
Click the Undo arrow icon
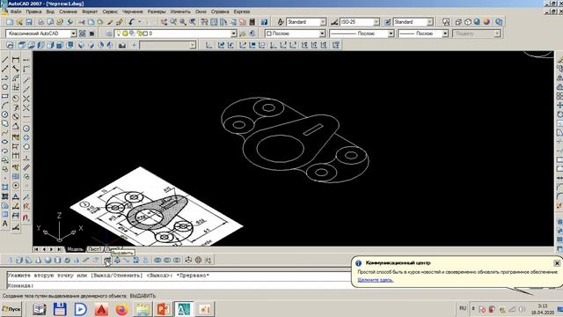pyautogui.click(x=132, y=22)
